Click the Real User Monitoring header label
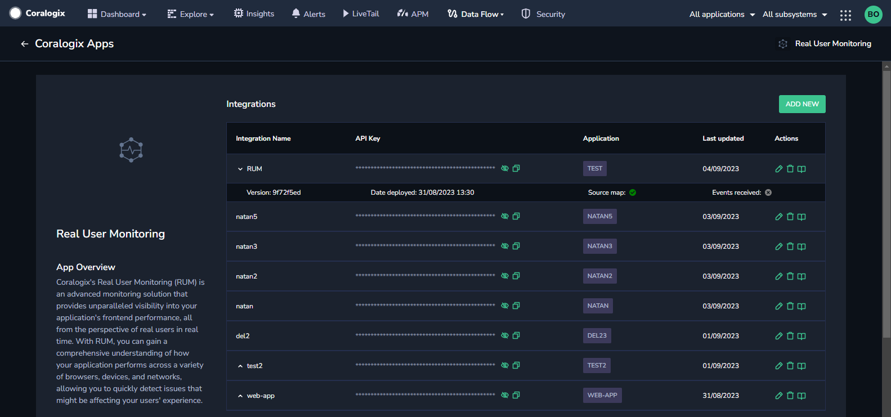The image size is (891, 417). coord(833,43)
